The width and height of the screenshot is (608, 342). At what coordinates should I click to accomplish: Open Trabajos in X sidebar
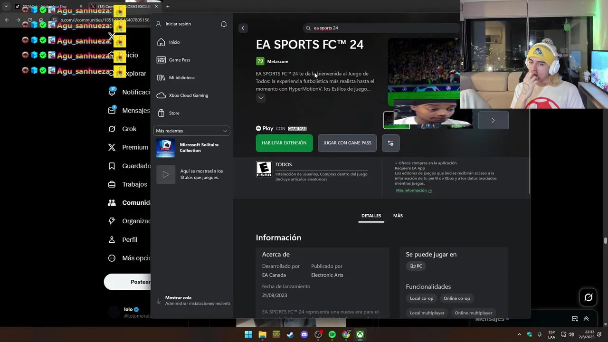128,184
